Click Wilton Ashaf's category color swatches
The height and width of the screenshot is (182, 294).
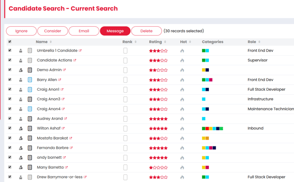tap(212, 128)
